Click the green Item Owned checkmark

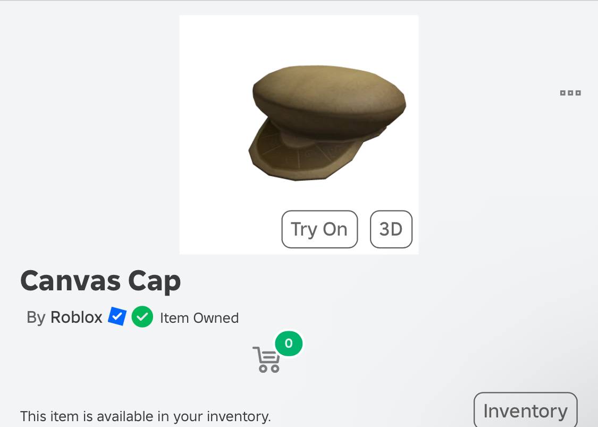pos(142,317)
